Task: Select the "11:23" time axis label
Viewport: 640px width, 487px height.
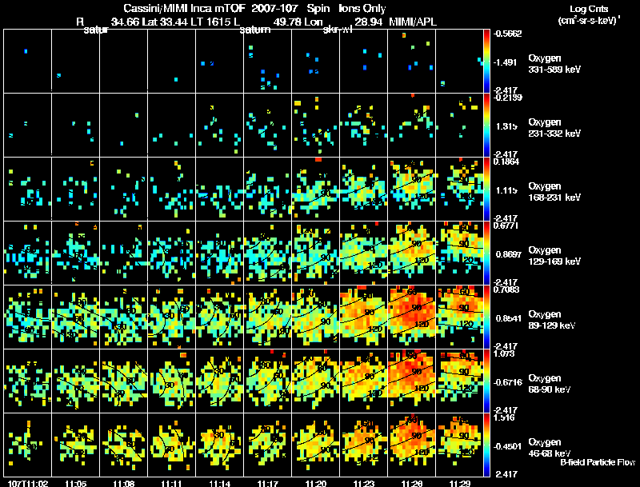Action: click(364, 484)
